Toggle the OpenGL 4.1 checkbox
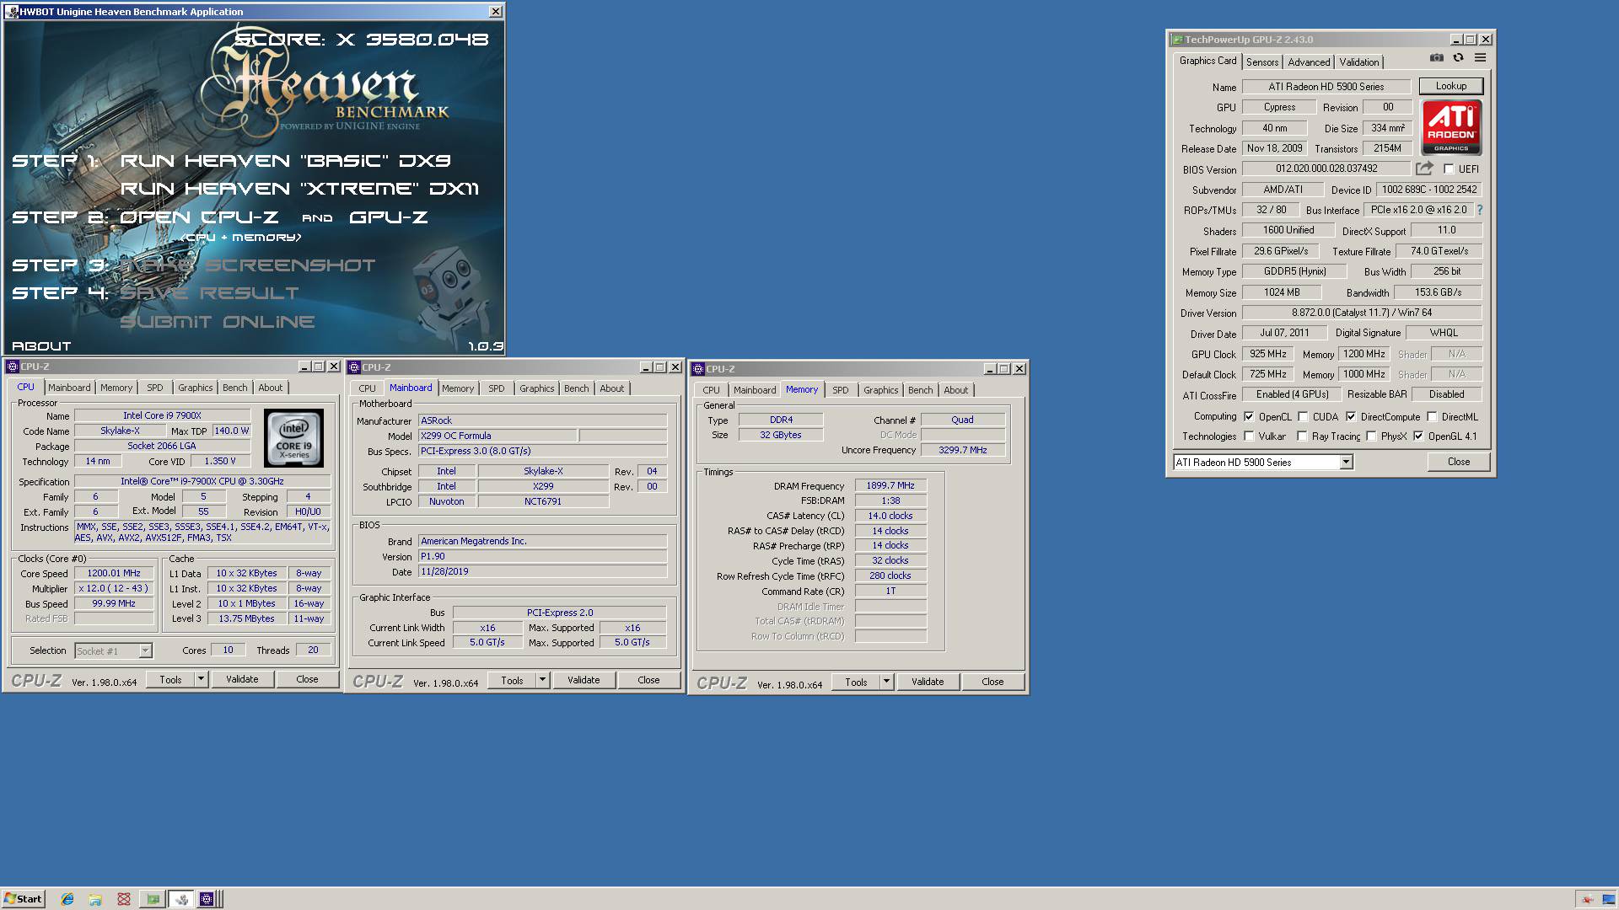Screen dimensions: 1619x910 [1418, 436]
